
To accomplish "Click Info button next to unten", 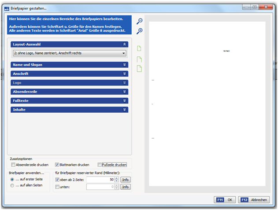I will click(x=126, y=187).
